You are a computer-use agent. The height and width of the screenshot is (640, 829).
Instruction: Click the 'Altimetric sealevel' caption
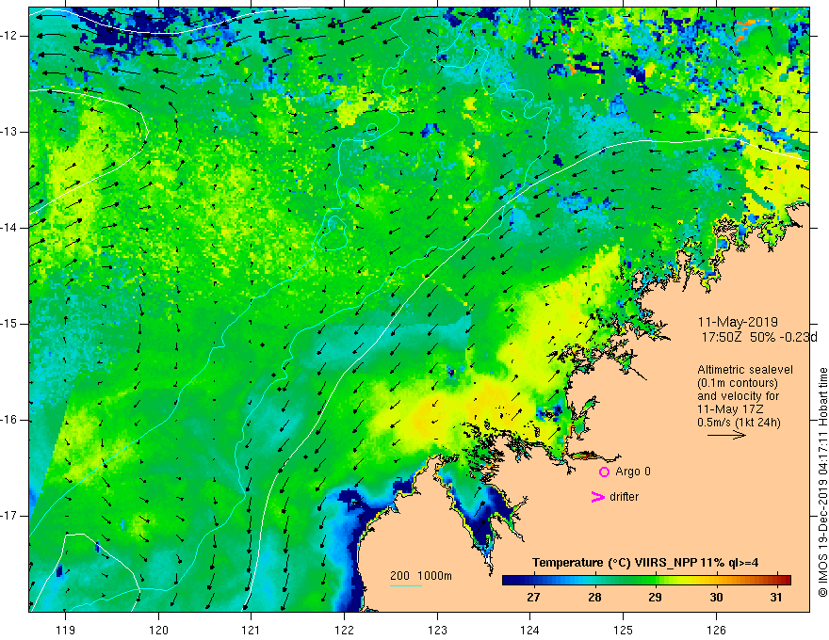[x=745, y=370]
